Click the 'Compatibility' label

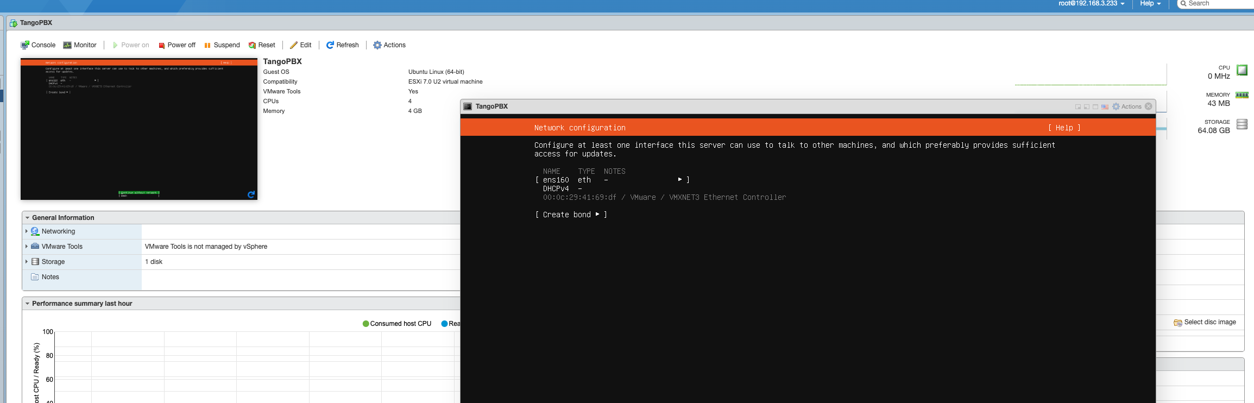[280, 81]
